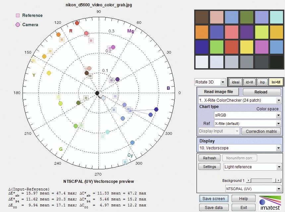Toggle the Ideal view button
The width and height of the screenshot is (285, 212).
point(235,82)
